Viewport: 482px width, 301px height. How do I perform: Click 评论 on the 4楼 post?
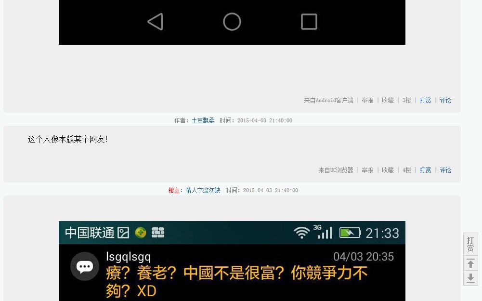coord(445,170)
